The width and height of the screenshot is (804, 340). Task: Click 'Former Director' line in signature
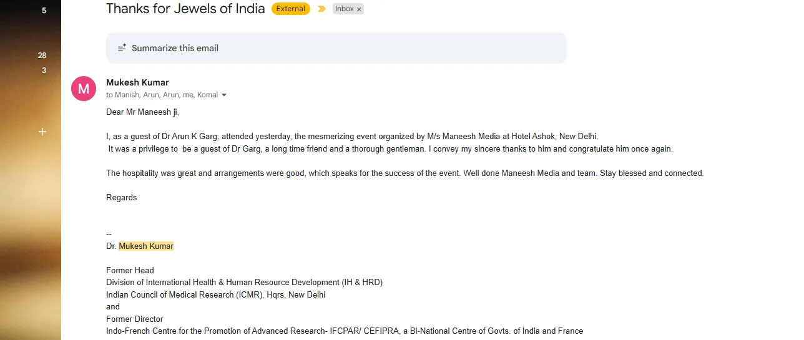point(134,319)
